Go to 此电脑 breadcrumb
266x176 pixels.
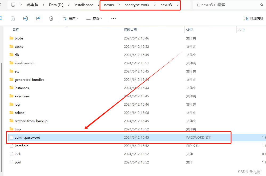click(33, 5)
